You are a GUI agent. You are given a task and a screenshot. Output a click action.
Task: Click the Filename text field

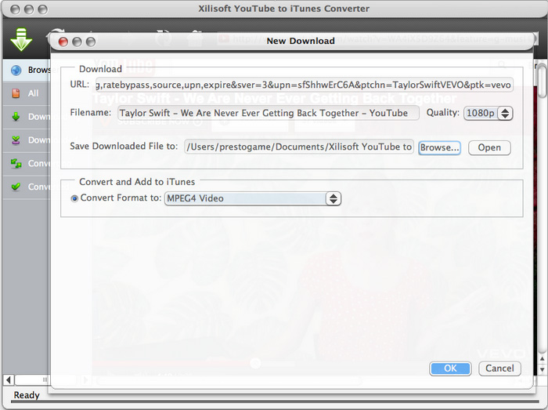[268, 114]
